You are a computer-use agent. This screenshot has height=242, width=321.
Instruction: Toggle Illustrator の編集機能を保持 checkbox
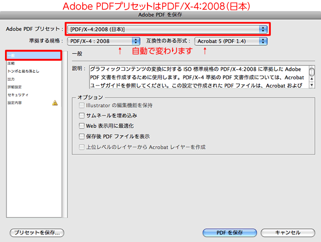click(81, 105)
